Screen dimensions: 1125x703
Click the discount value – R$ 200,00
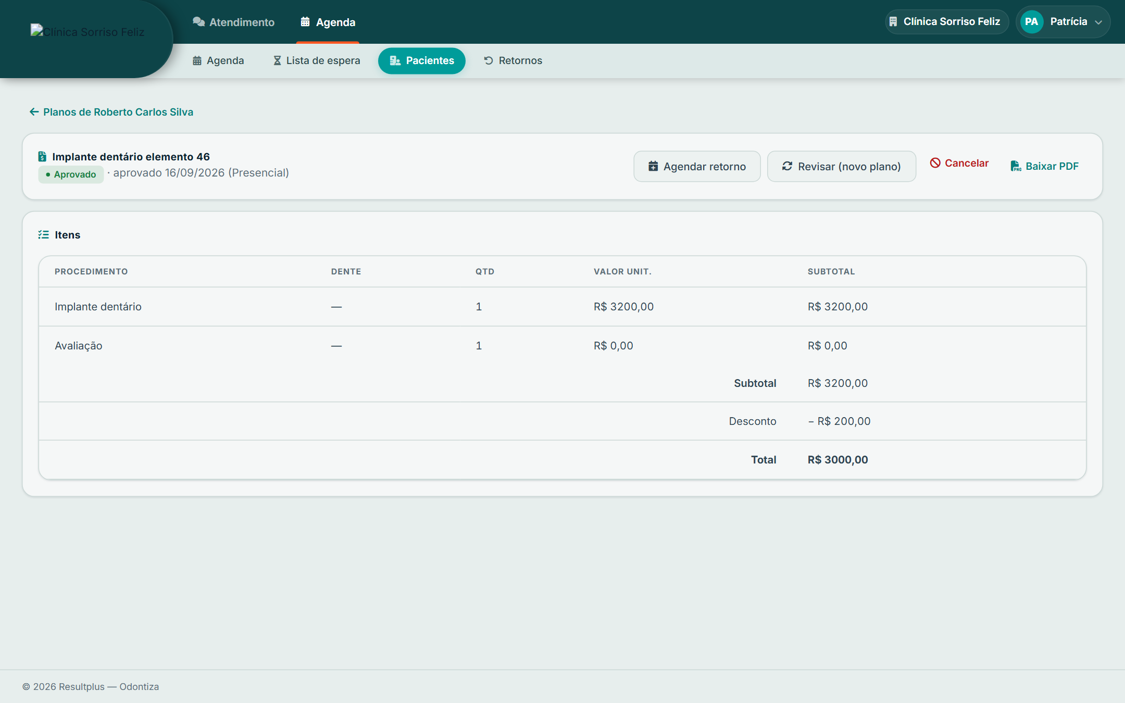839,421
